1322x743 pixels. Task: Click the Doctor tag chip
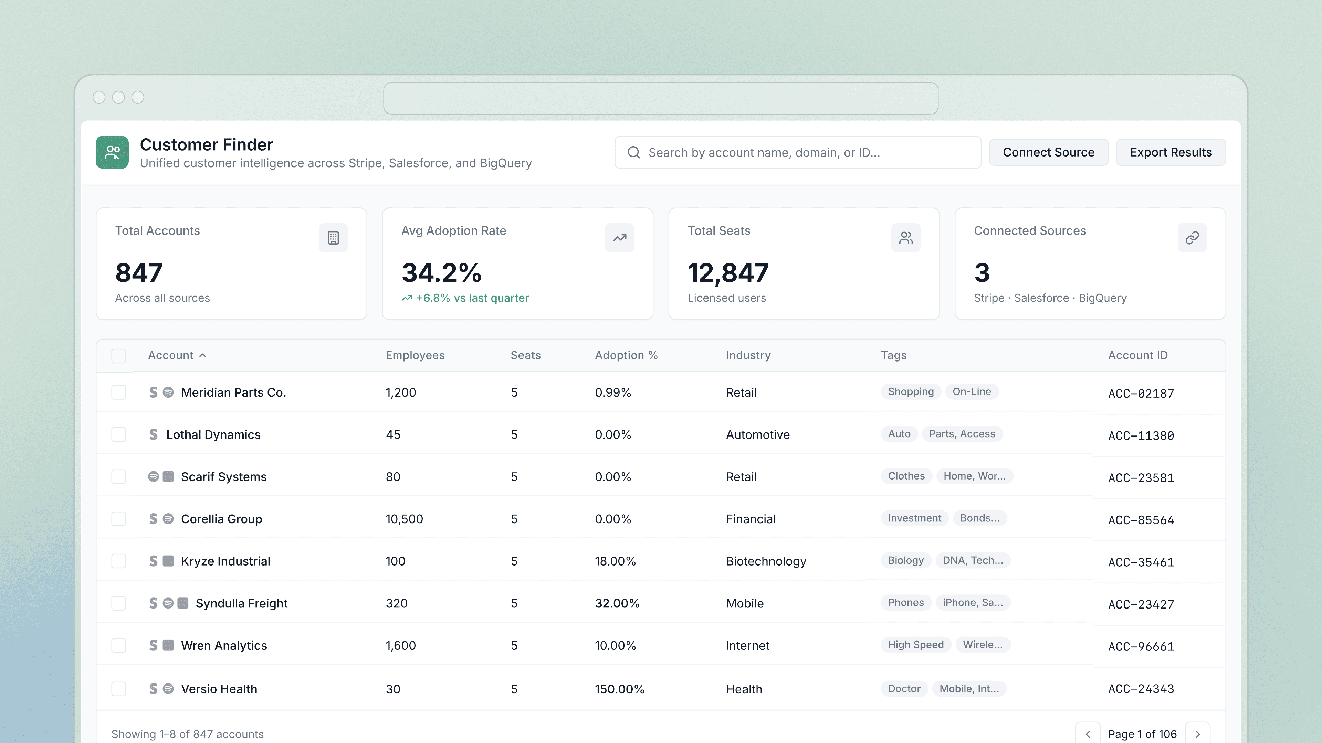904,689
